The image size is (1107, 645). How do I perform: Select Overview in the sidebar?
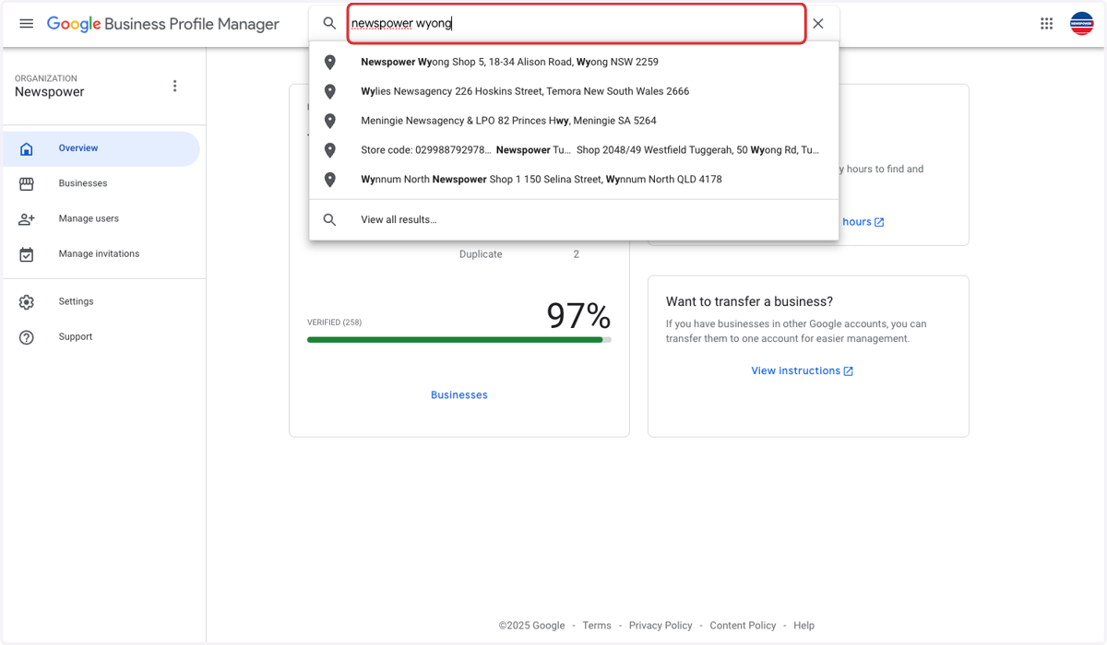pyautogui.click(x=101, y=148)
